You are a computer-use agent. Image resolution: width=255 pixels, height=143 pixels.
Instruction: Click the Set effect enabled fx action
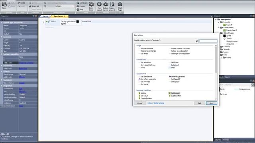coord(177,77)
